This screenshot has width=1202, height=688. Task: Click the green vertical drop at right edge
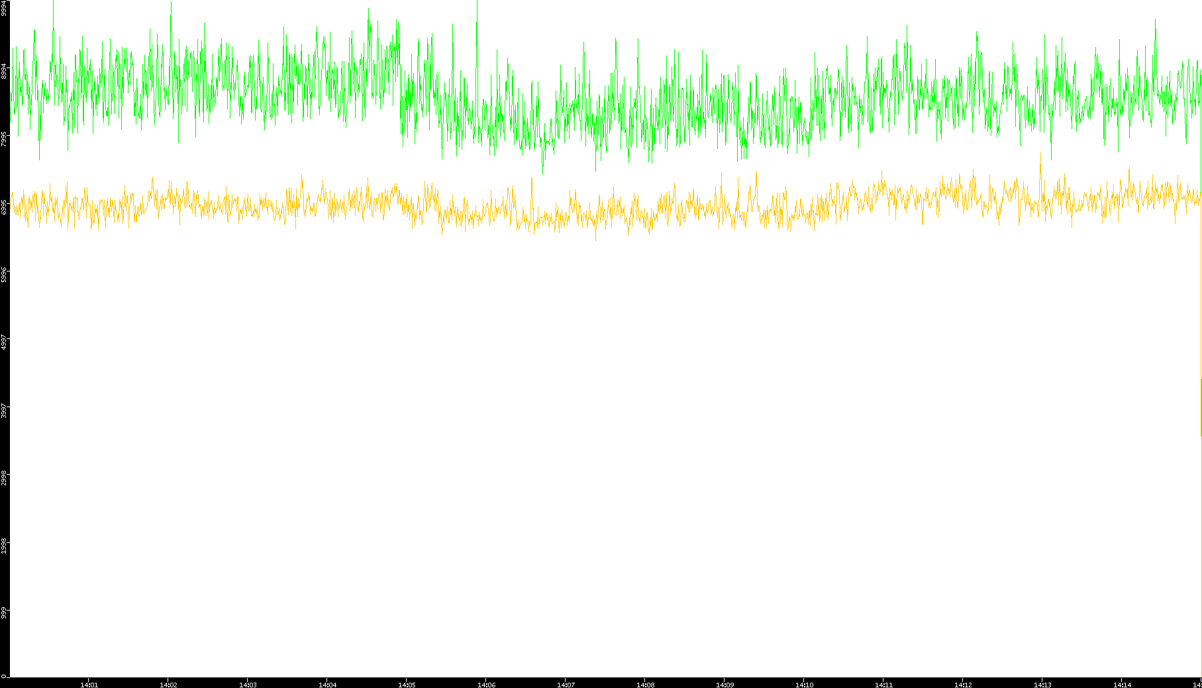(x=1201, y=407)
